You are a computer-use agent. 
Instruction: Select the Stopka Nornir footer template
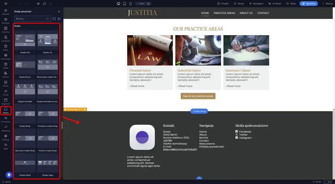coord(25,66)
